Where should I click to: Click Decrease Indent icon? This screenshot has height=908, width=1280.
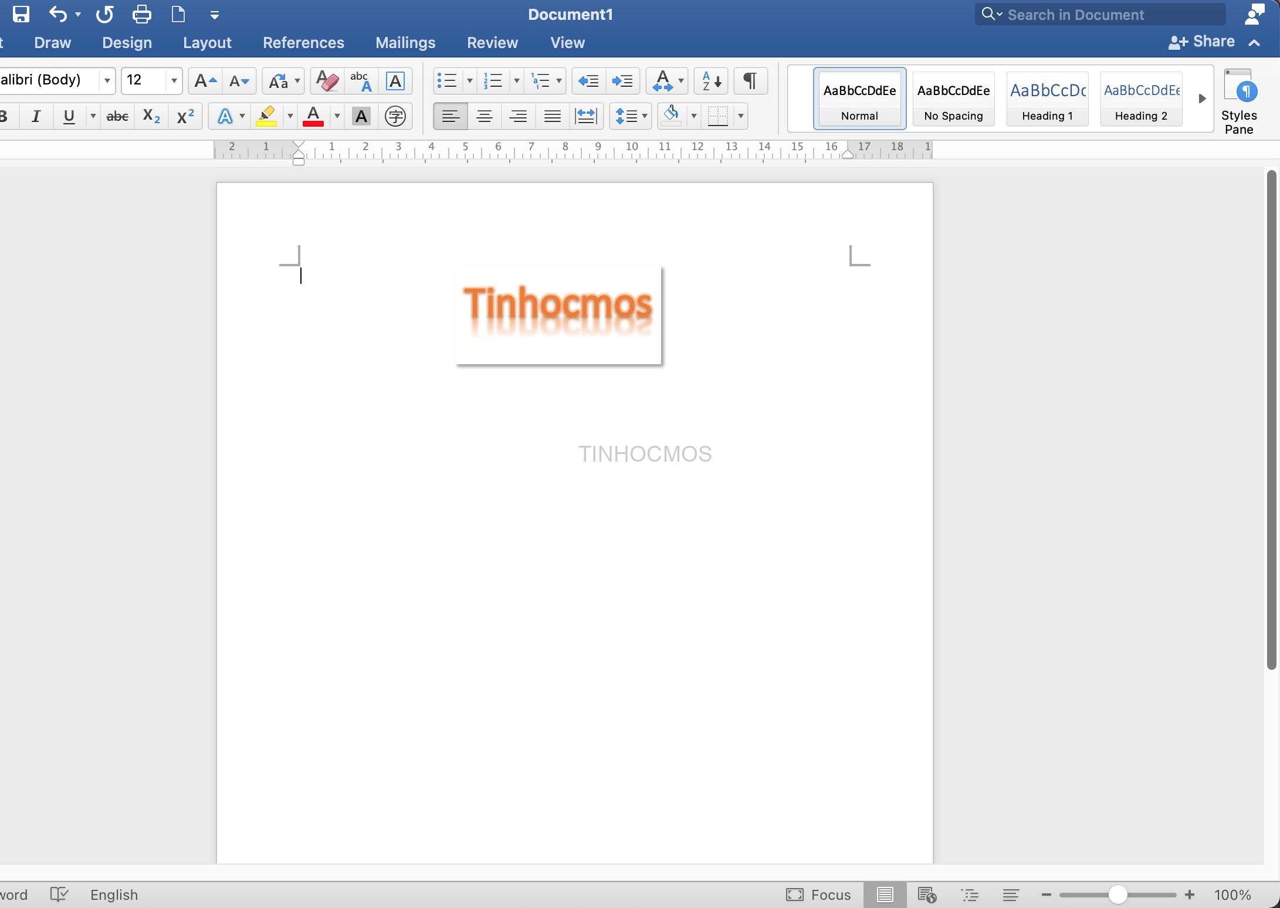[x=588, y=81]
